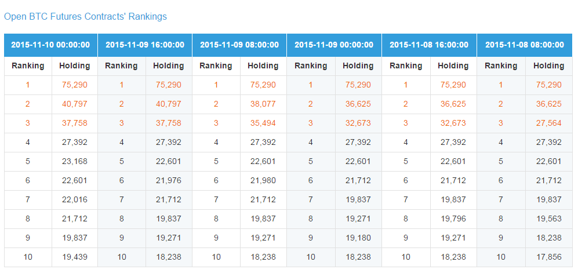Click Ranking subheader under 2015-11-10 00:00:00
The height and width of the screenshot is (273, 578).
click(28, 66)
